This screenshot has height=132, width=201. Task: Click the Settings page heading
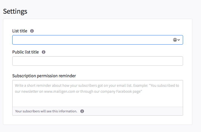tap(15, 11)
